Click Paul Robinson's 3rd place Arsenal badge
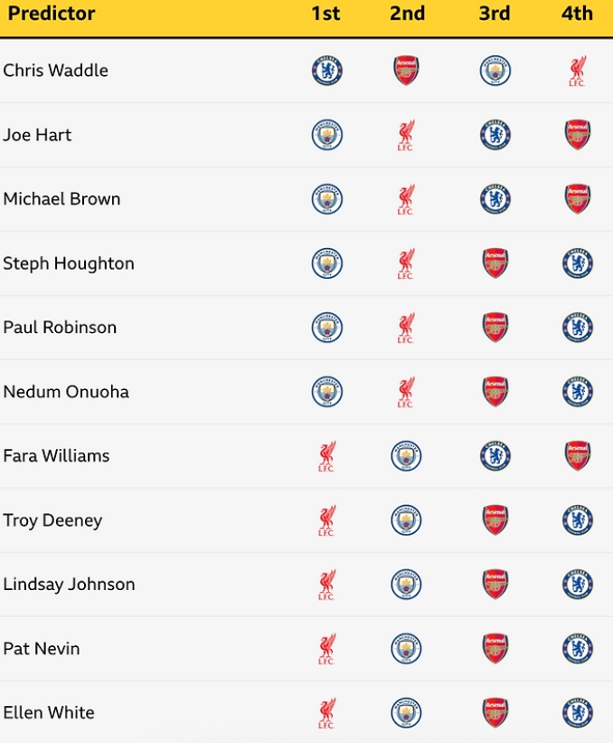 [495, 328]
